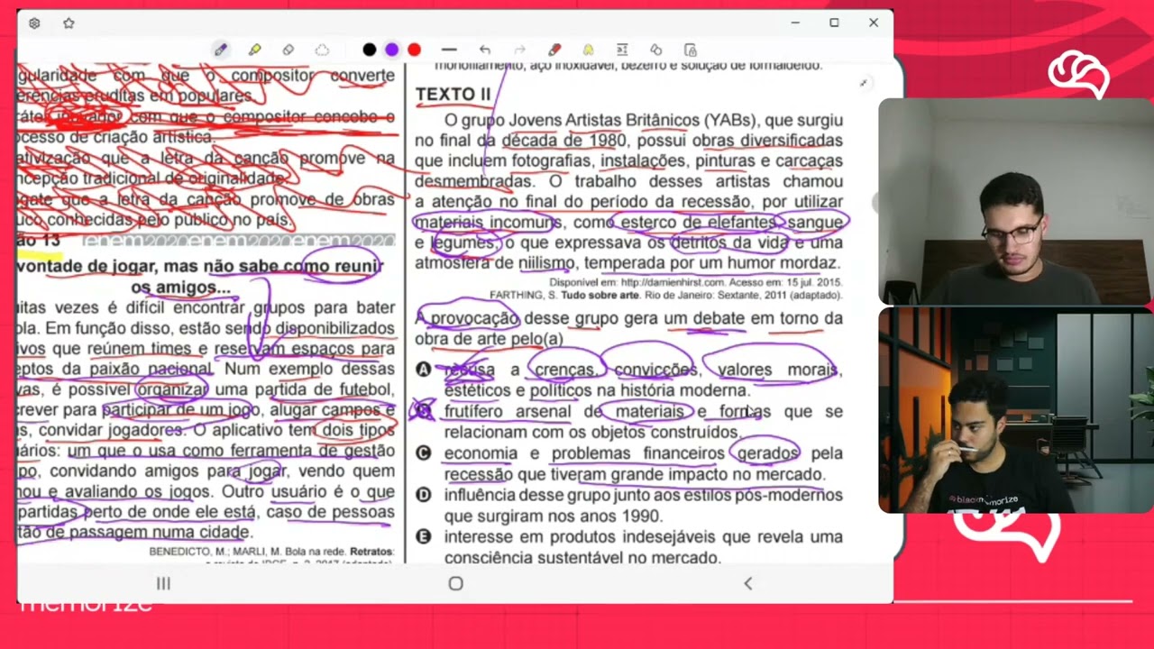Select the yellow highlighter tool
Image resolution: width=1154 pixels, height=649 pixels.
[255, 50]
